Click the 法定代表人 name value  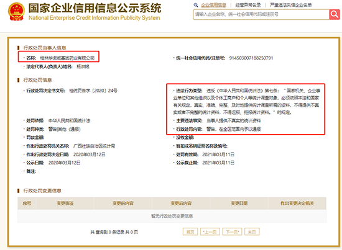coord(83,66)
